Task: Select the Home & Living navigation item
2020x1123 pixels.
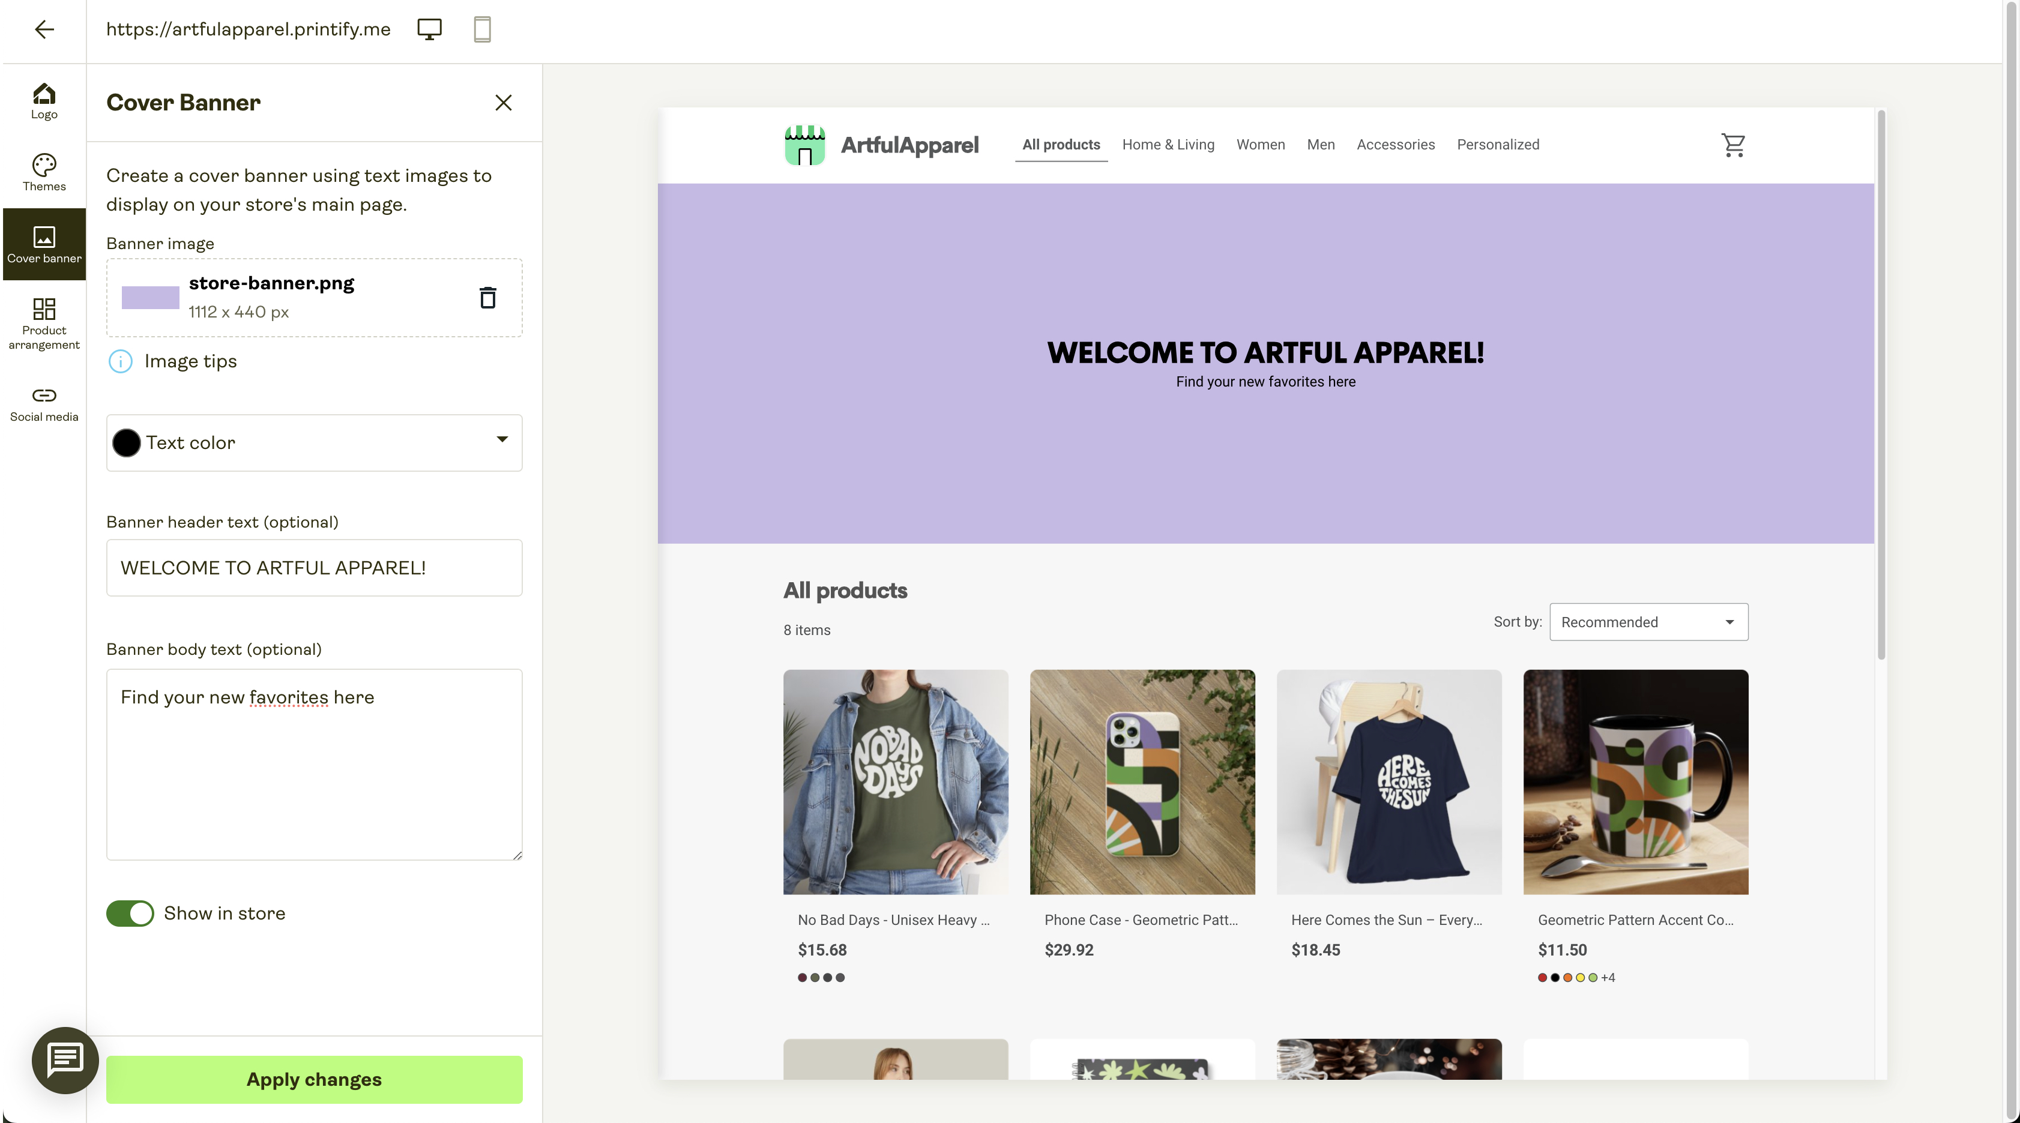Action: coord(1168,144)
